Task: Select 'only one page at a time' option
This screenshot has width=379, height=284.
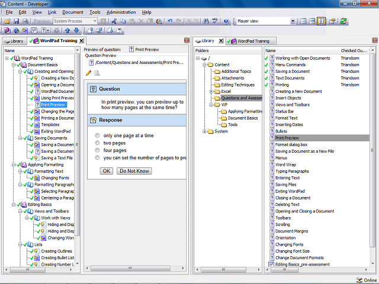Action: [x=97, y=135]
